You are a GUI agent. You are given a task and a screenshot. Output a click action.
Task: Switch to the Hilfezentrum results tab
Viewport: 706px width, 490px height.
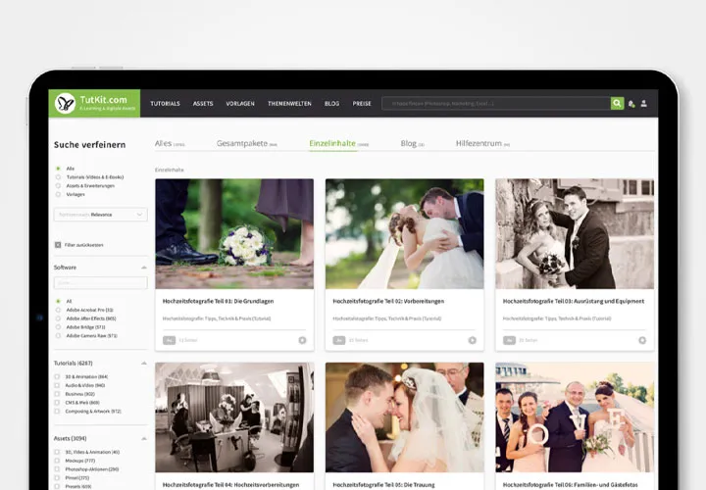(482, 143)
